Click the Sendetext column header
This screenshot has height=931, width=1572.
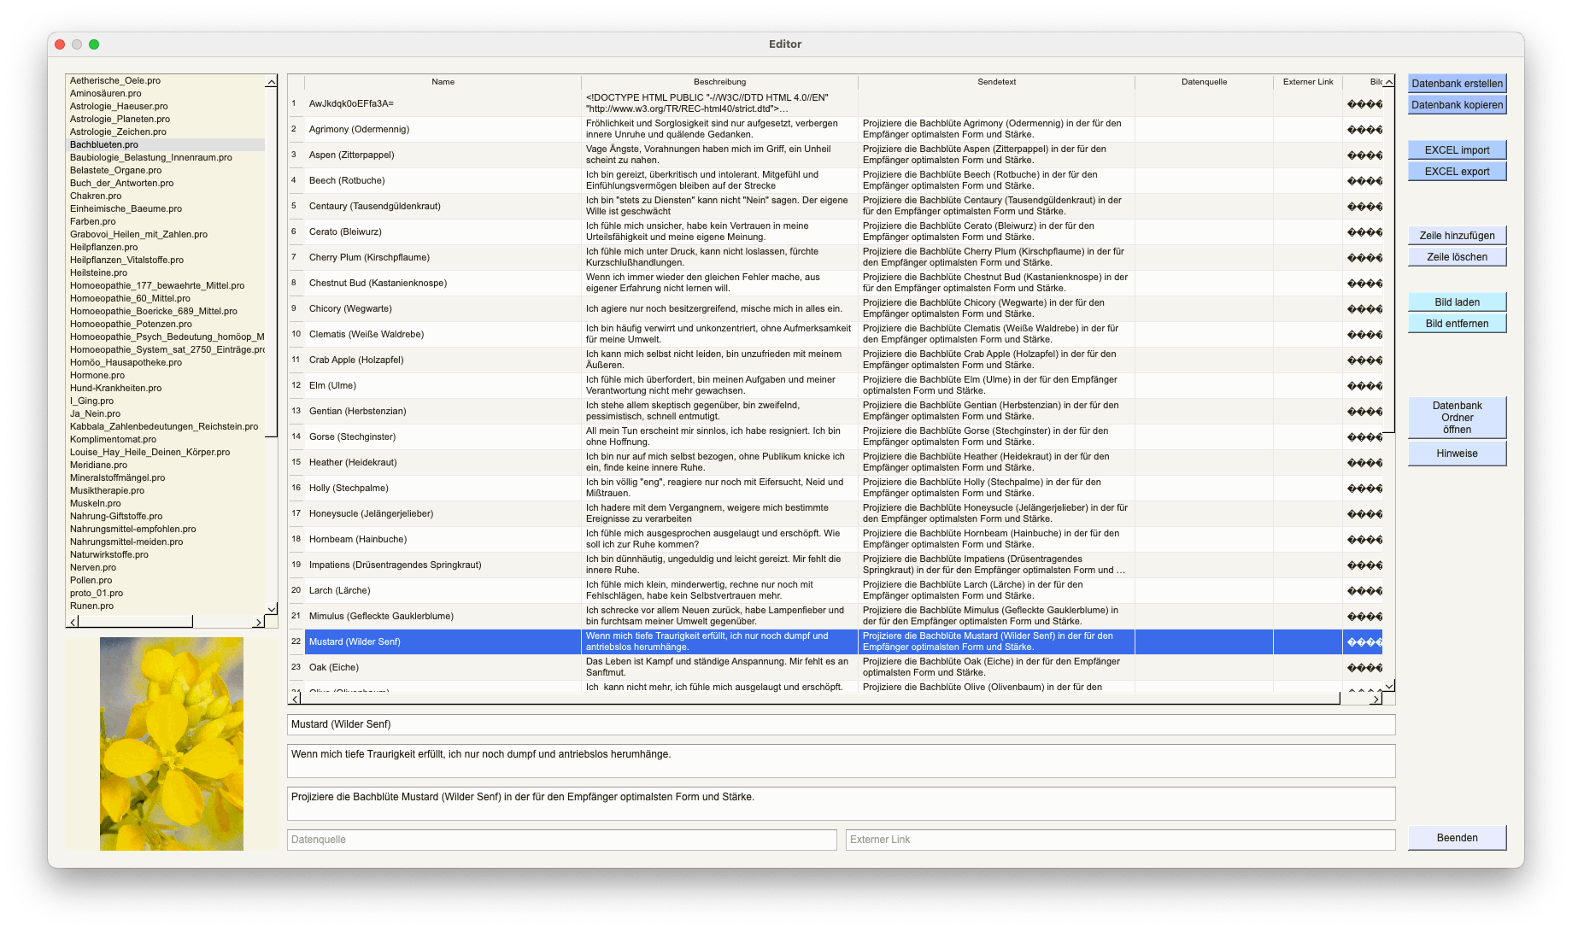click(x=996, y=82)
